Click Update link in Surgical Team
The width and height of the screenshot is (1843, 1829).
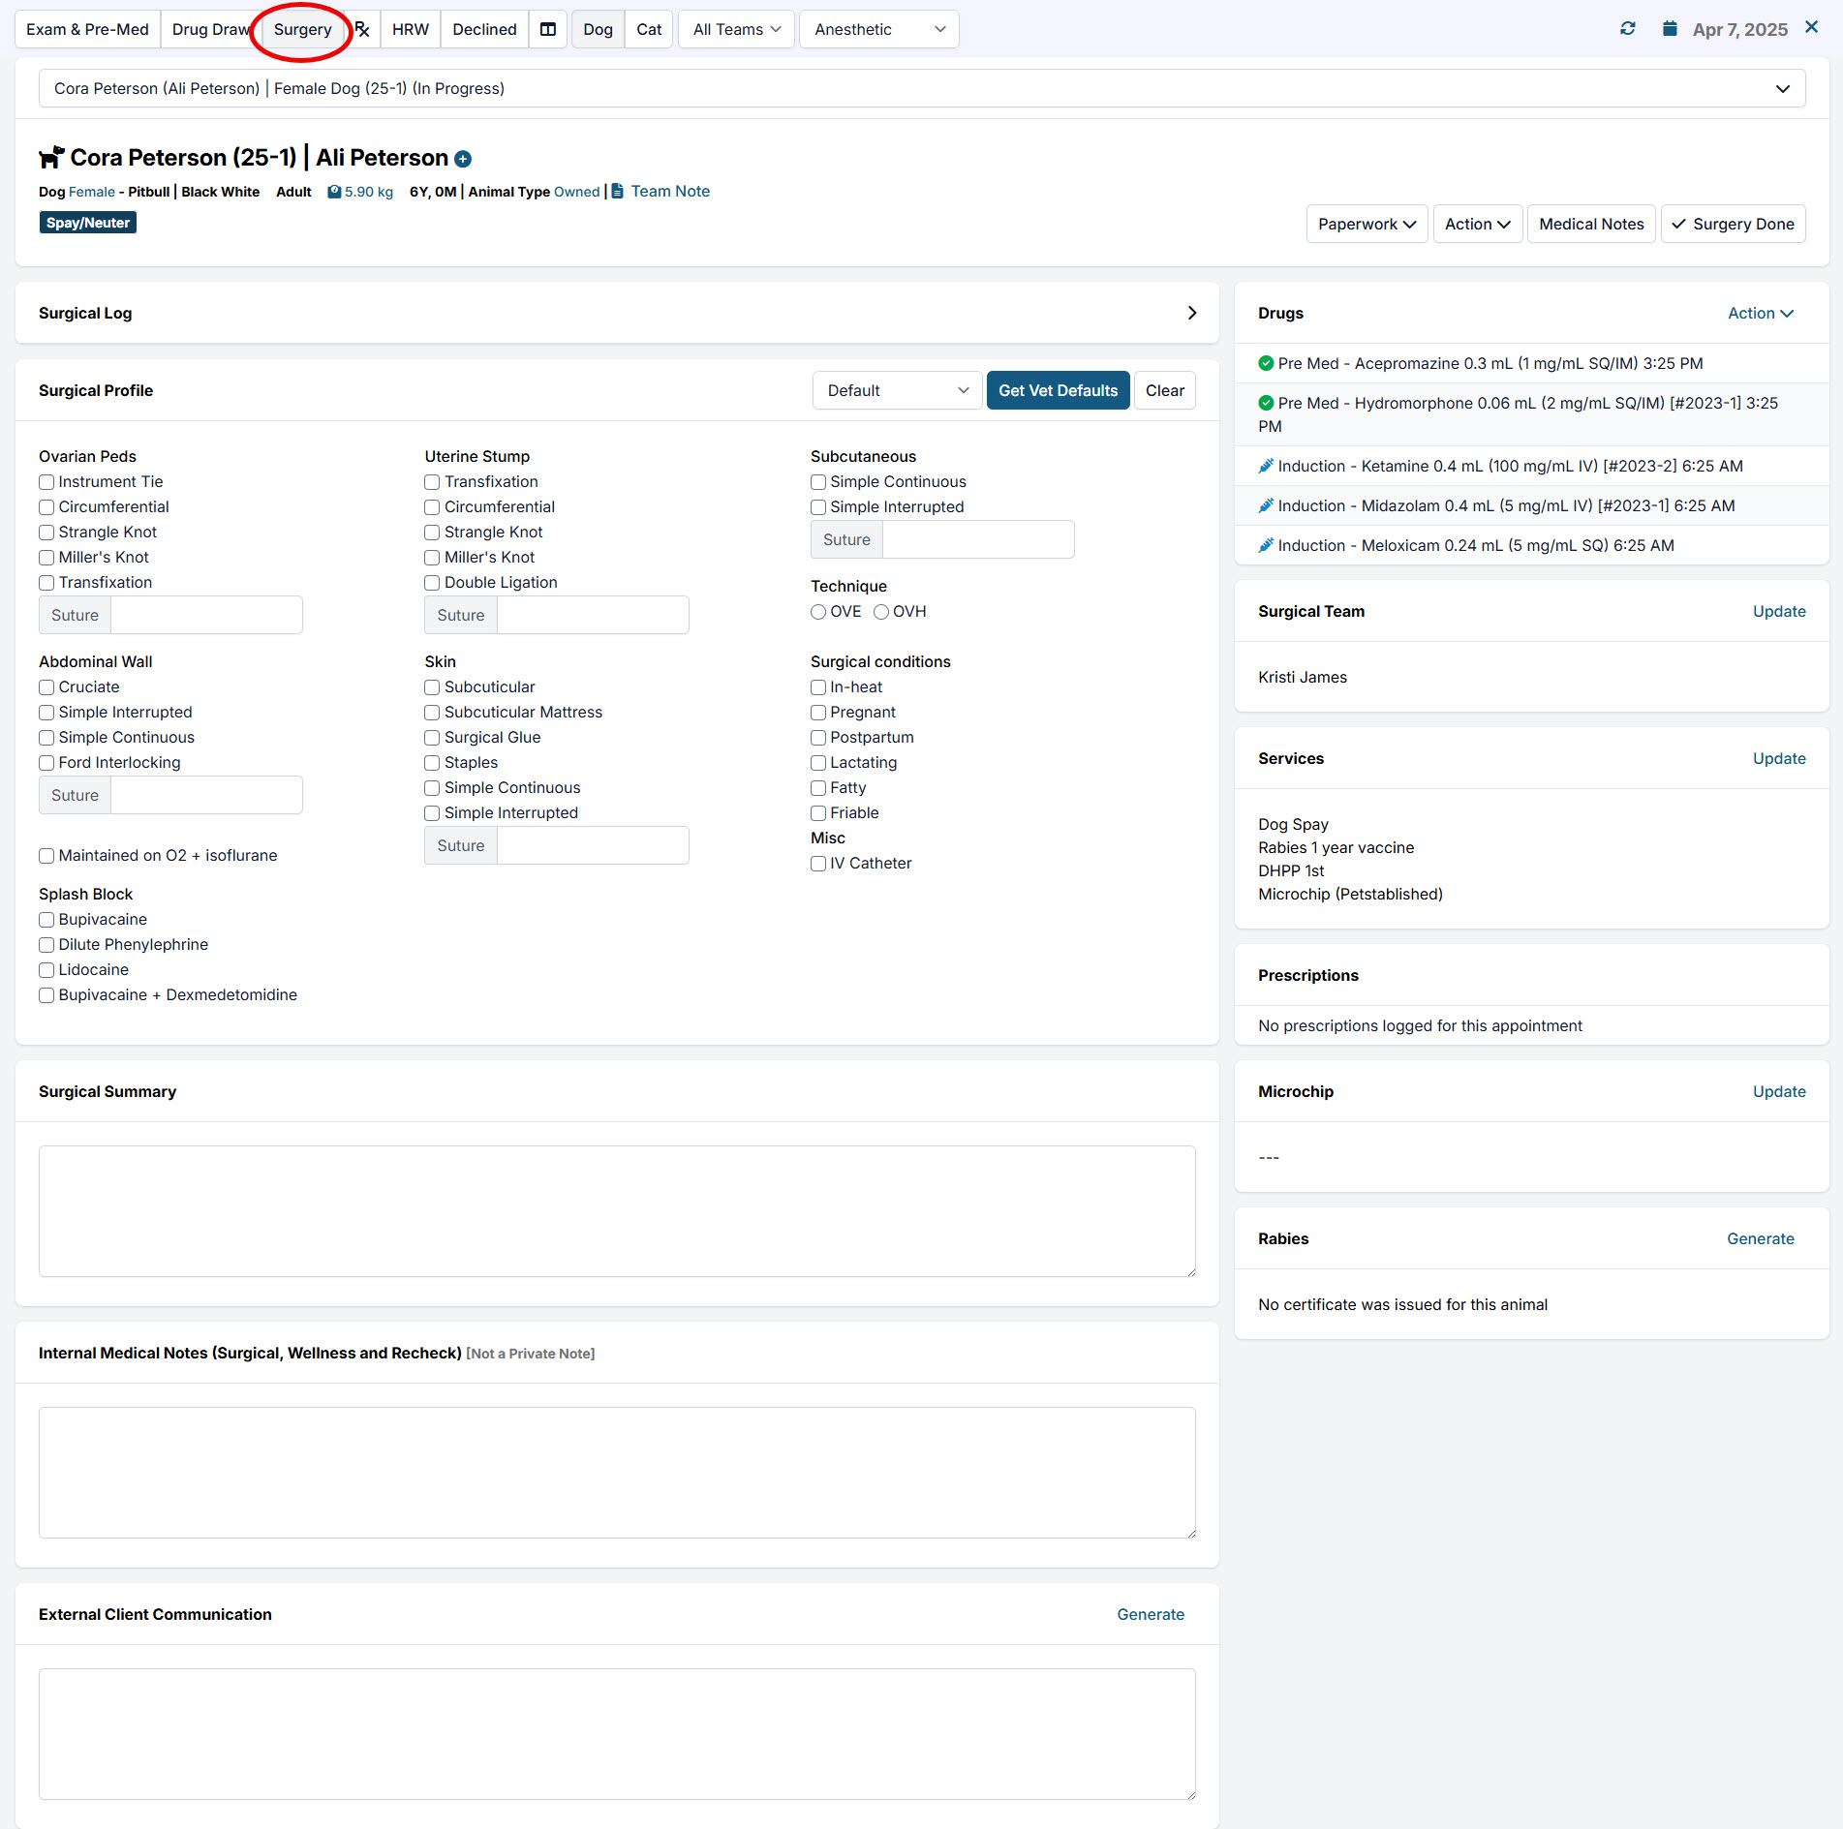(x=1778, y=611)
